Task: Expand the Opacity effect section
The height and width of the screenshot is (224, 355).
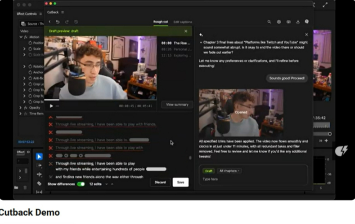Action: point(21,108)
